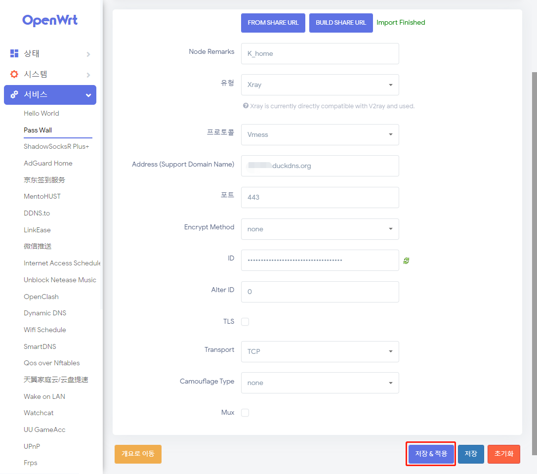537x474 pixels.
Task: Open the Hello World service page
Action: (x=41, y=114)
